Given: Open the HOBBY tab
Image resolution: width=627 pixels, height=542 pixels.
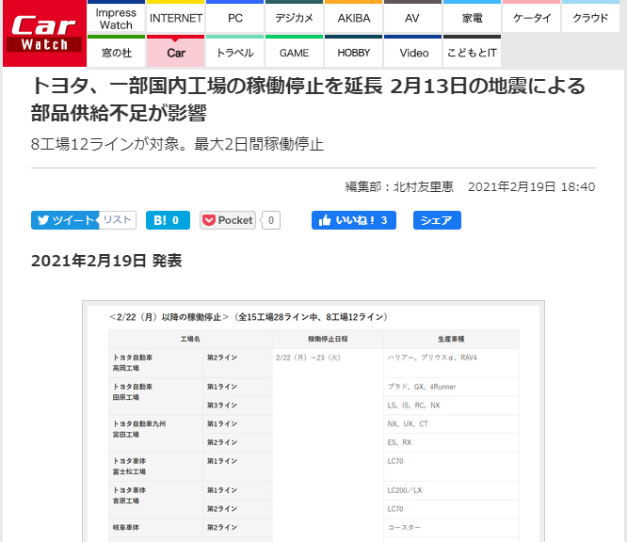Looking at the screenshot, I should 353,51.
